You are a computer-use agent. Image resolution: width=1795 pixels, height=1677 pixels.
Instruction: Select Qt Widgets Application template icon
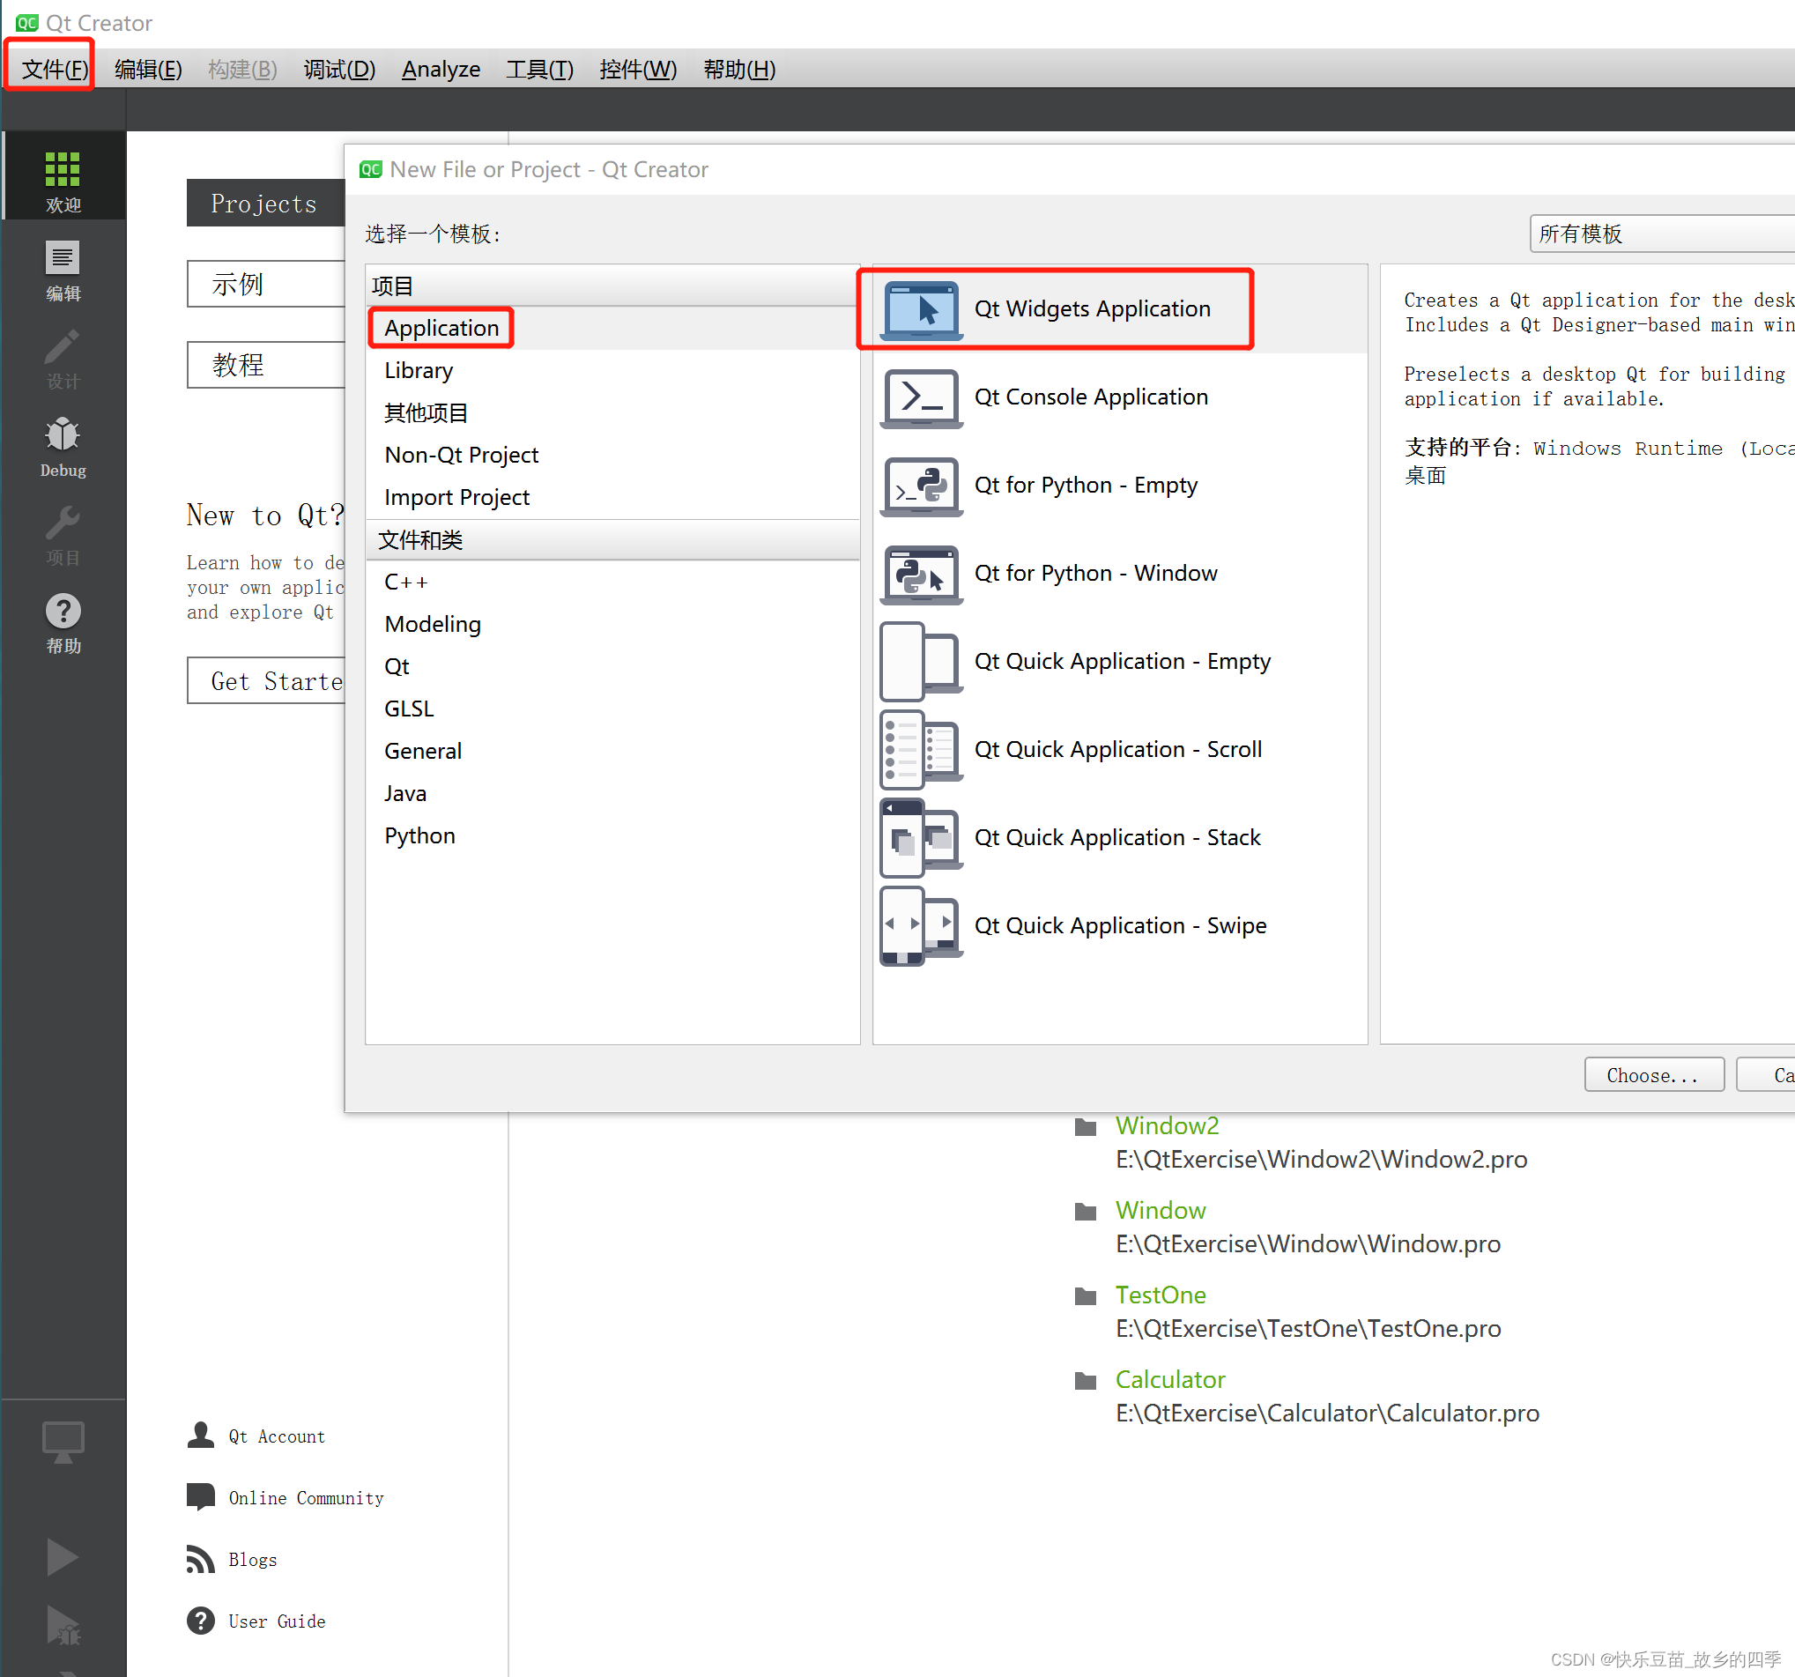click(x=922, y=308)
